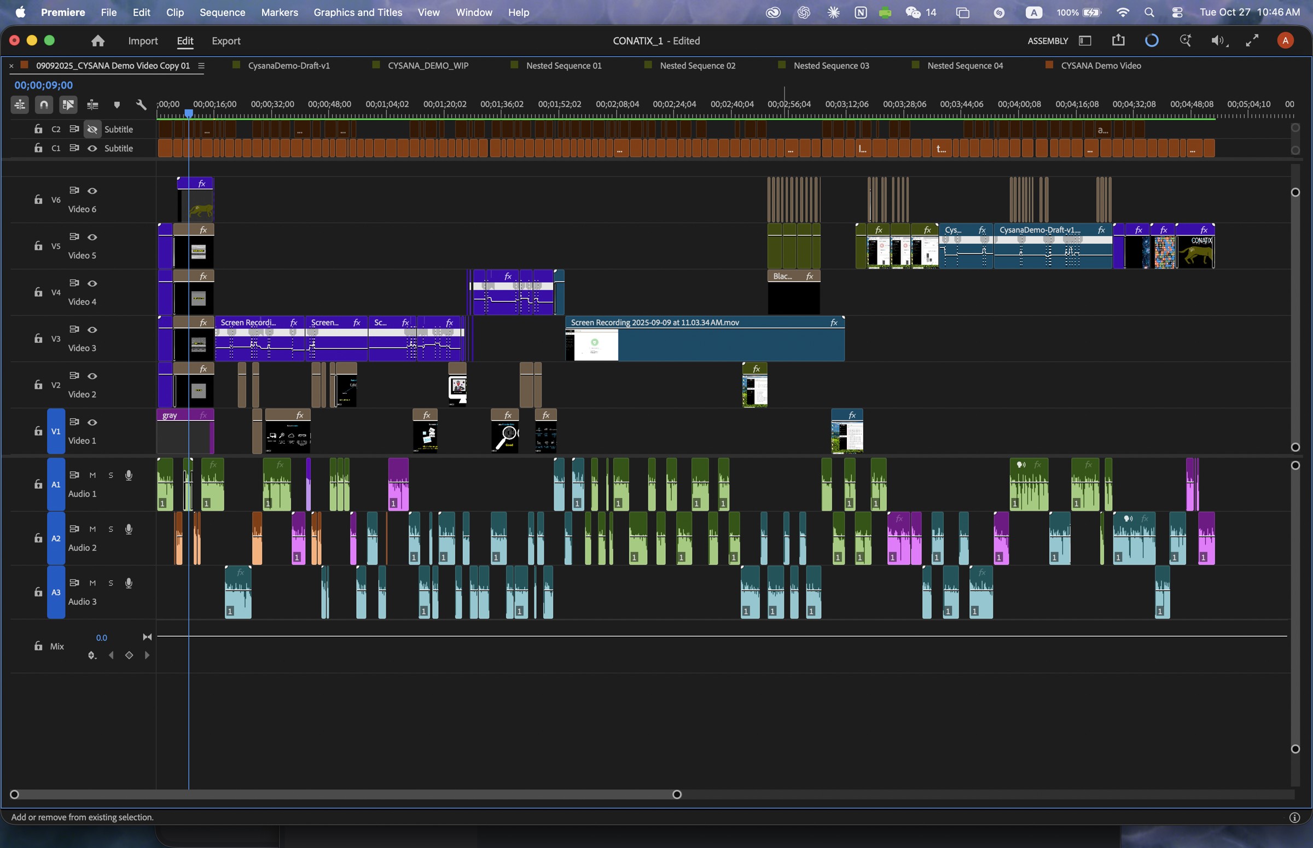Screen dimensions: 1313x848
Task: Click Mix volume value 0.0
Action: point(101,638)
